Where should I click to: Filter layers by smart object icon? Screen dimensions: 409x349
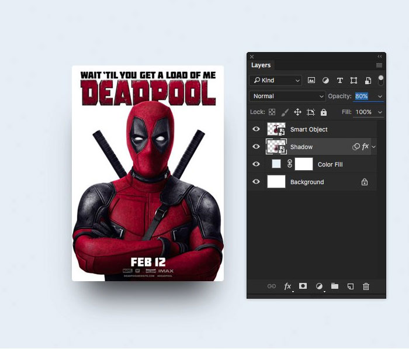coord(368,81)
